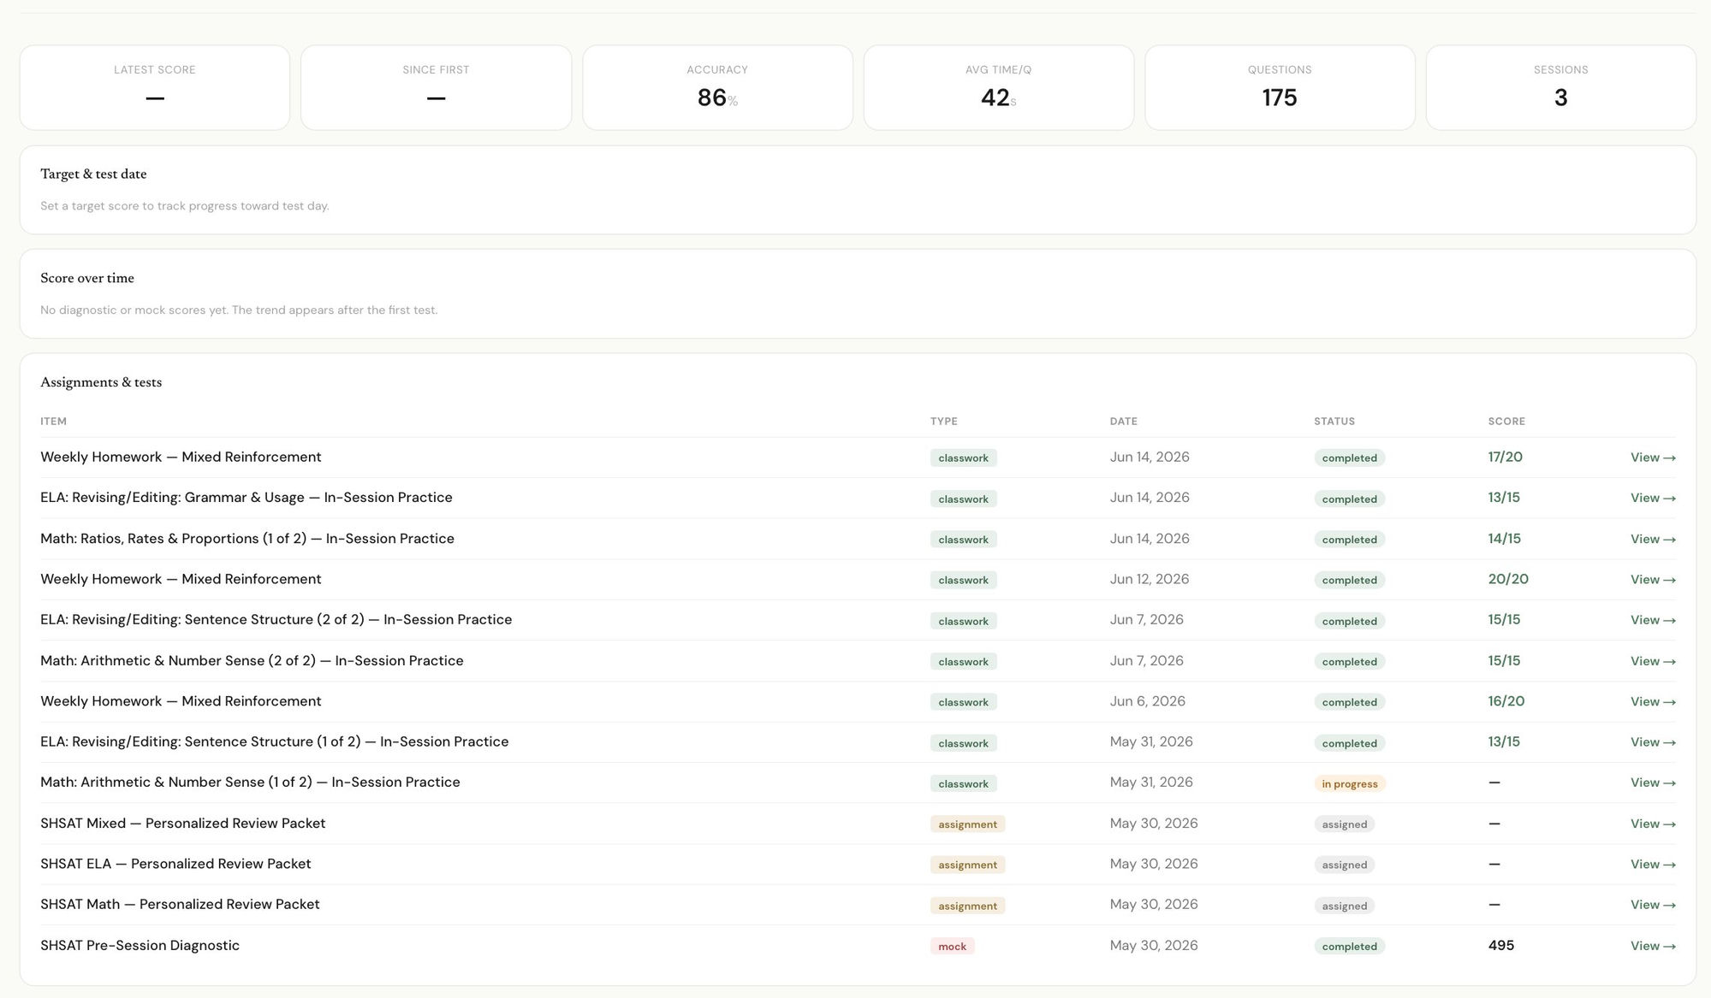Click 'SHSAT Math — Personalized Review Packet' item
This screenshot has width=1711, height=998.
tap(180, 905)
